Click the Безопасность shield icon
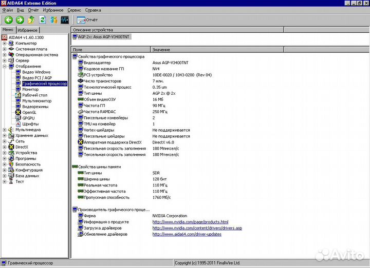The height and width of the screenshot is (268, 370). pyautogui.click(x=11, y=164)
